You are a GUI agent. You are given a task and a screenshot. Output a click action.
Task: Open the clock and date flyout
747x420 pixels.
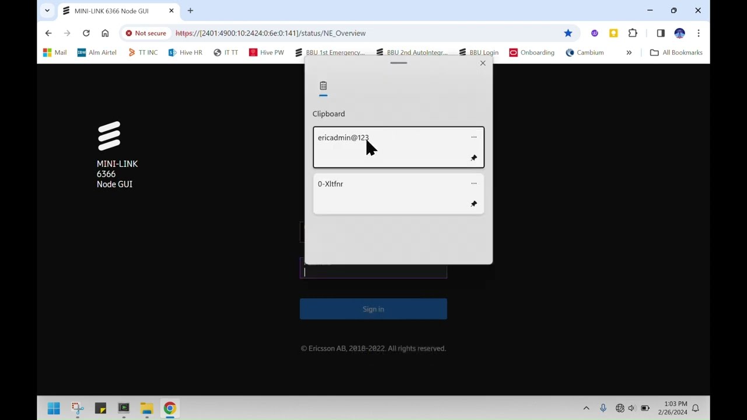[x=673, y=408]
